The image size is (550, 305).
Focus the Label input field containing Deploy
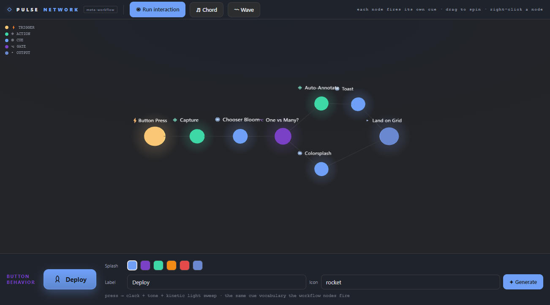tap(217, 282)
